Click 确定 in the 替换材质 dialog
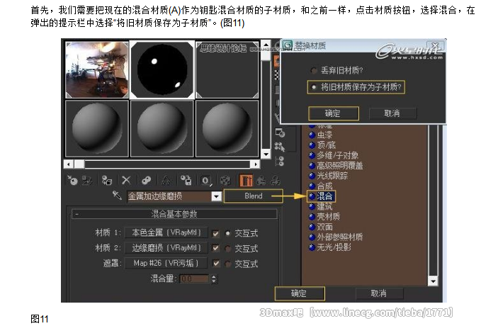This screenshot has height=326, width=481. pyautogui.click(x=333, y=113)
